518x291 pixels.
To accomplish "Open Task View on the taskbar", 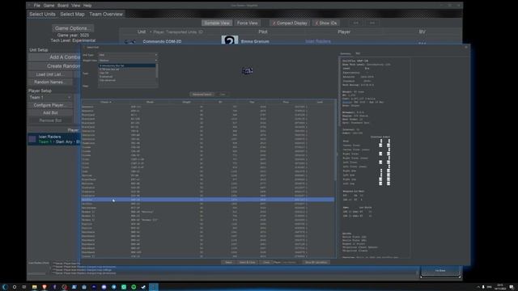I will (24, 287).
